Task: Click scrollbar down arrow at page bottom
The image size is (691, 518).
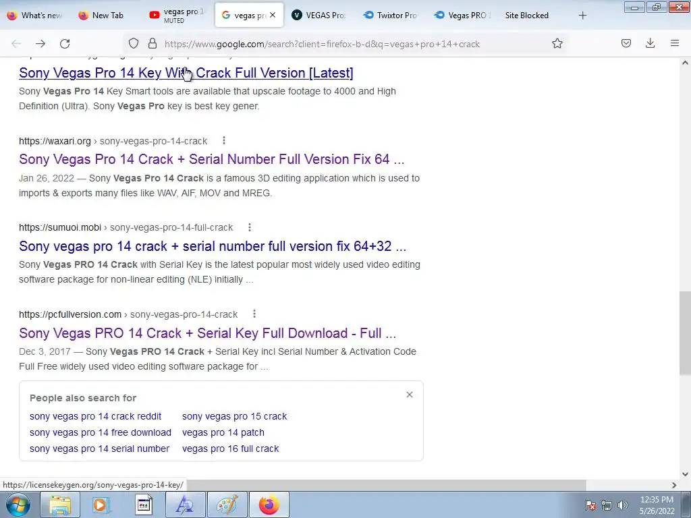Action: click(685, 474)
